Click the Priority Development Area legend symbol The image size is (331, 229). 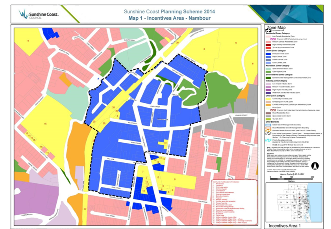click(x=269, y=140)
